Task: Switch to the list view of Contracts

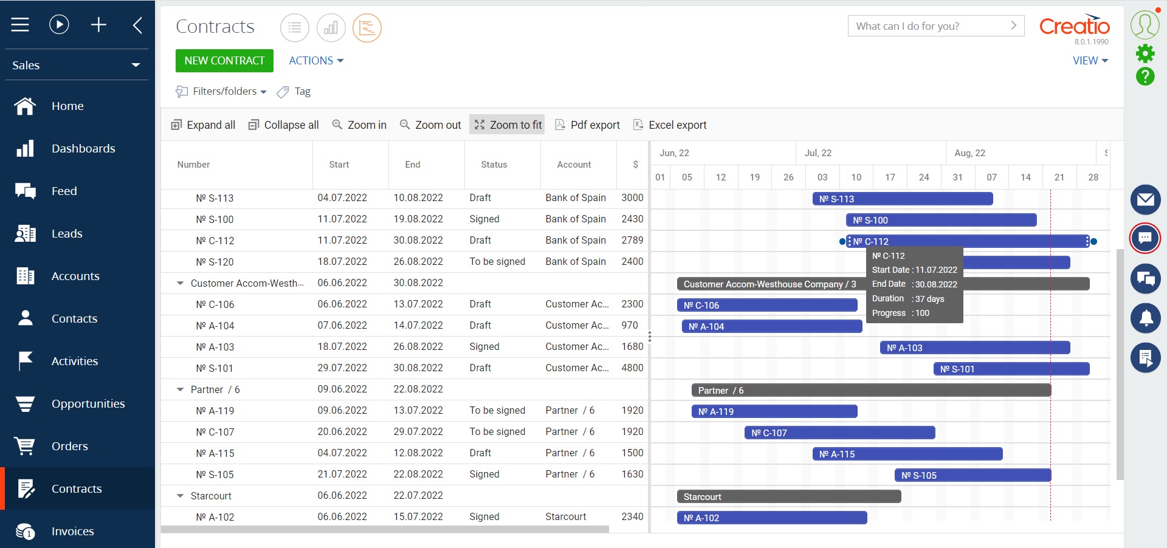Action: point(294,27)
